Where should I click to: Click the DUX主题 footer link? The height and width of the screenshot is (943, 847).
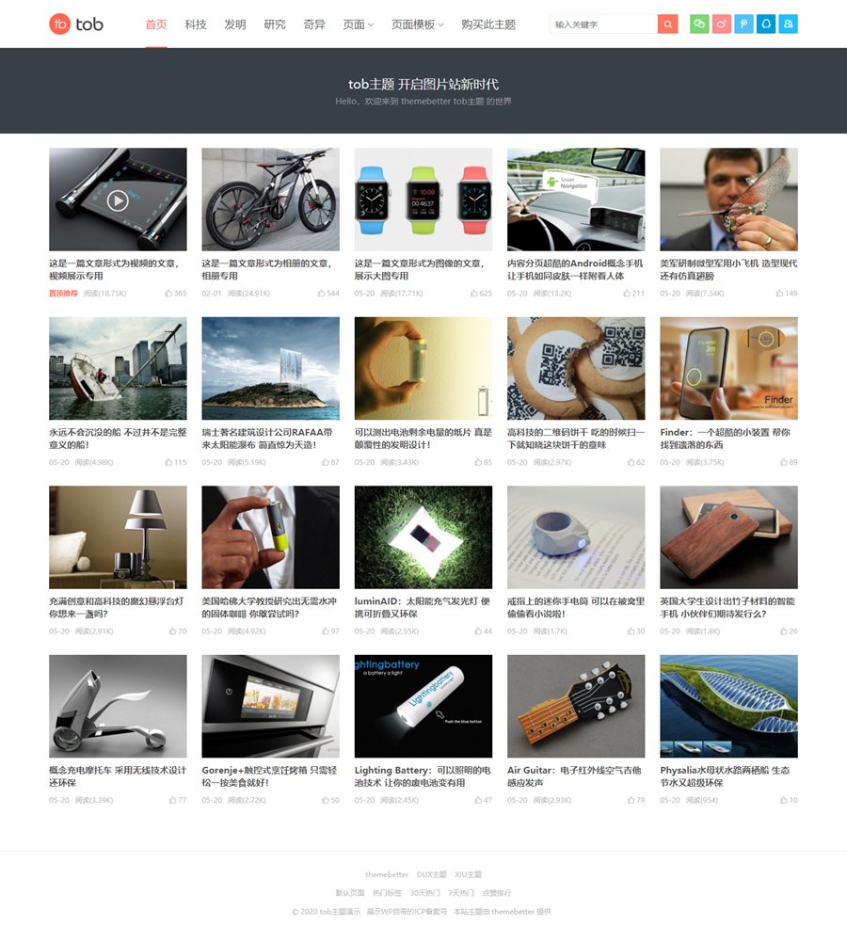click(x=431, y=874)
